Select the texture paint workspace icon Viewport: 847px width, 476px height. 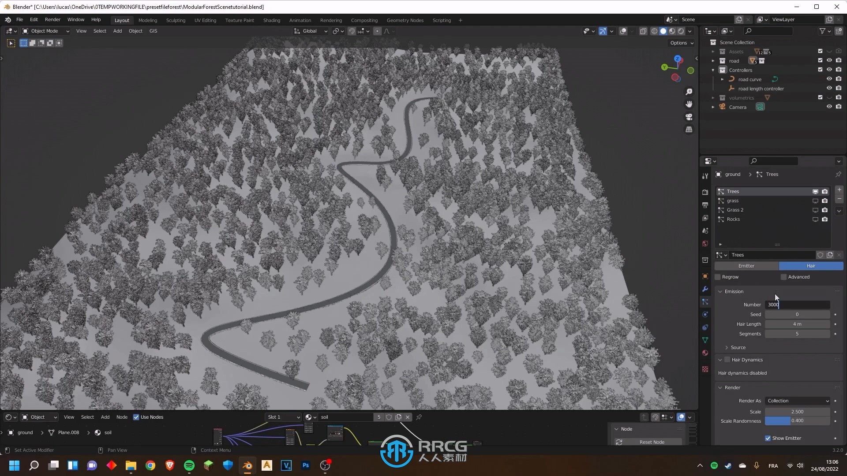pyautogui.click(x=239, y=20)
